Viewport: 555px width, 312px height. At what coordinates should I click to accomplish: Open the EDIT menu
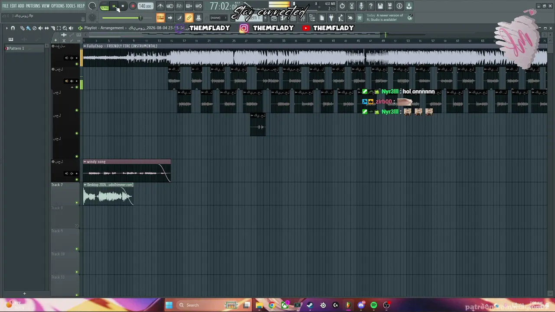point(13,6)
